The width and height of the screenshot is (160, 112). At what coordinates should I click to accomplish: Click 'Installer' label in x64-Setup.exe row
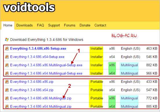tap(97, 57)
